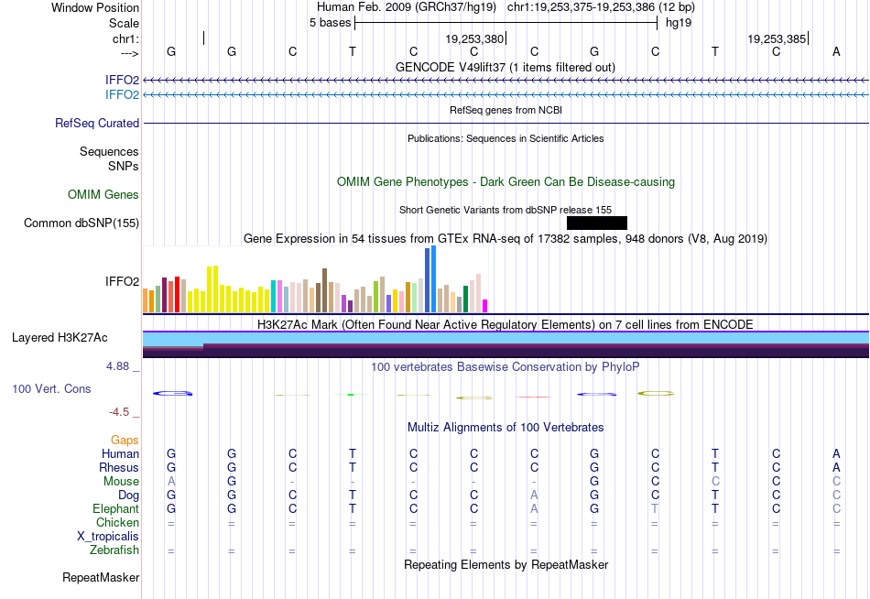870x599 pixels.
Task: Open the OMIM Gene Phenotypes green title
Action: (x=506, y=181)
